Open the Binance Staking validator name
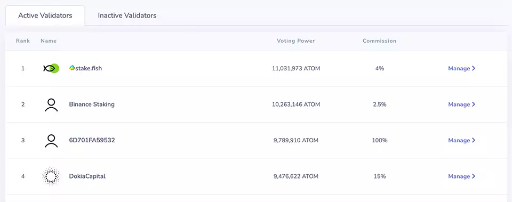512x202 pixels. [92, 104]
